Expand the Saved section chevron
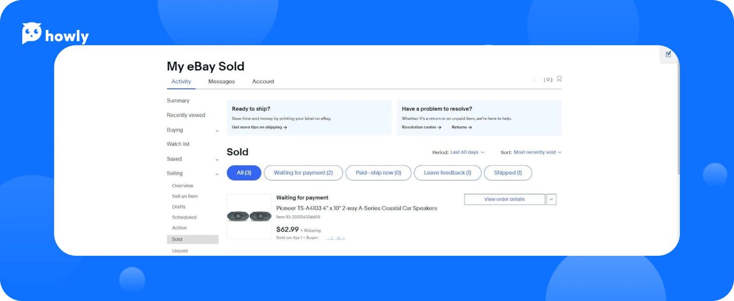734x301 pixels. tap(217, 160)
